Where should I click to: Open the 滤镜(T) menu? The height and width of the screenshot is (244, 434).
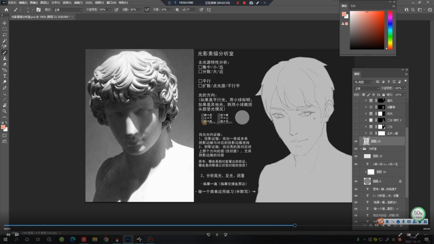(x=78, y=3)
